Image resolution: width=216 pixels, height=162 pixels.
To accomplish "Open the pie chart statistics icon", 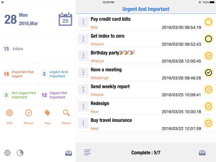I will point(20,153).
